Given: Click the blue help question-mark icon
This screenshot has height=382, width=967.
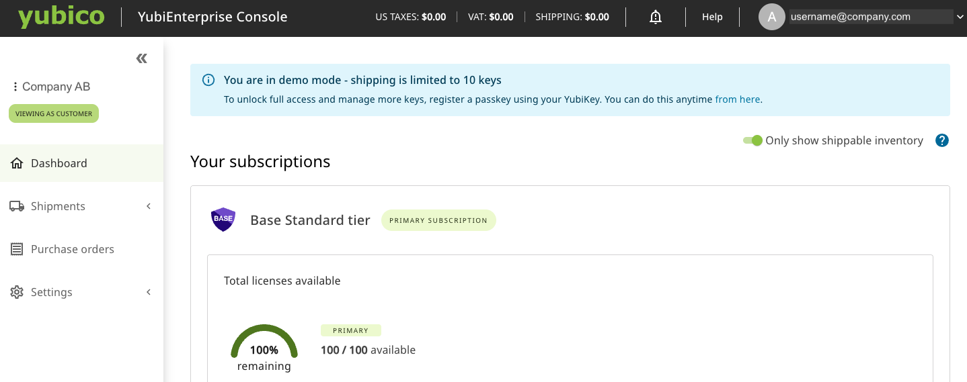Looking at the screenshot, I should coord(942,140).
